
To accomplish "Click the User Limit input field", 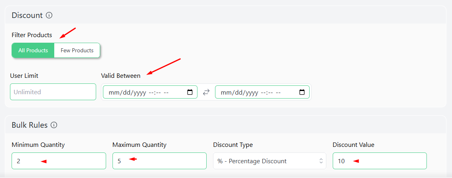I will [x=53, y=92].
